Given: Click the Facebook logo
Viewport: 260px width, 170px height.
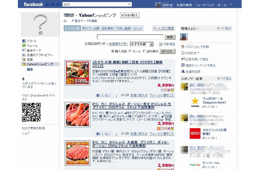Looking at the screenshot, I should (x=33, y=4).
